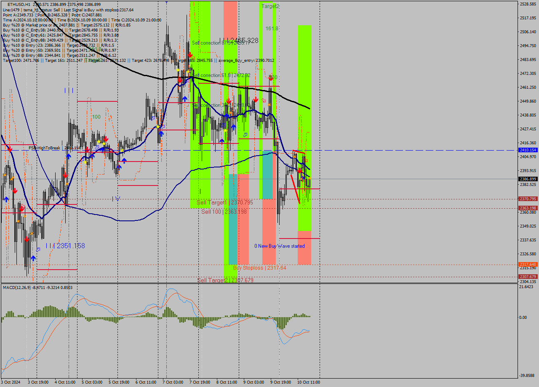
Task: Click the 'Buy %10 @ C_Entry88: 2409.429' line
Action: 60,40
